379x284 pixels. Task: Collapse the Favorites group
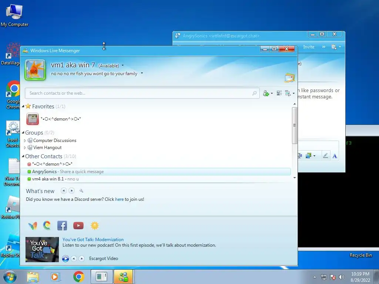23,106
